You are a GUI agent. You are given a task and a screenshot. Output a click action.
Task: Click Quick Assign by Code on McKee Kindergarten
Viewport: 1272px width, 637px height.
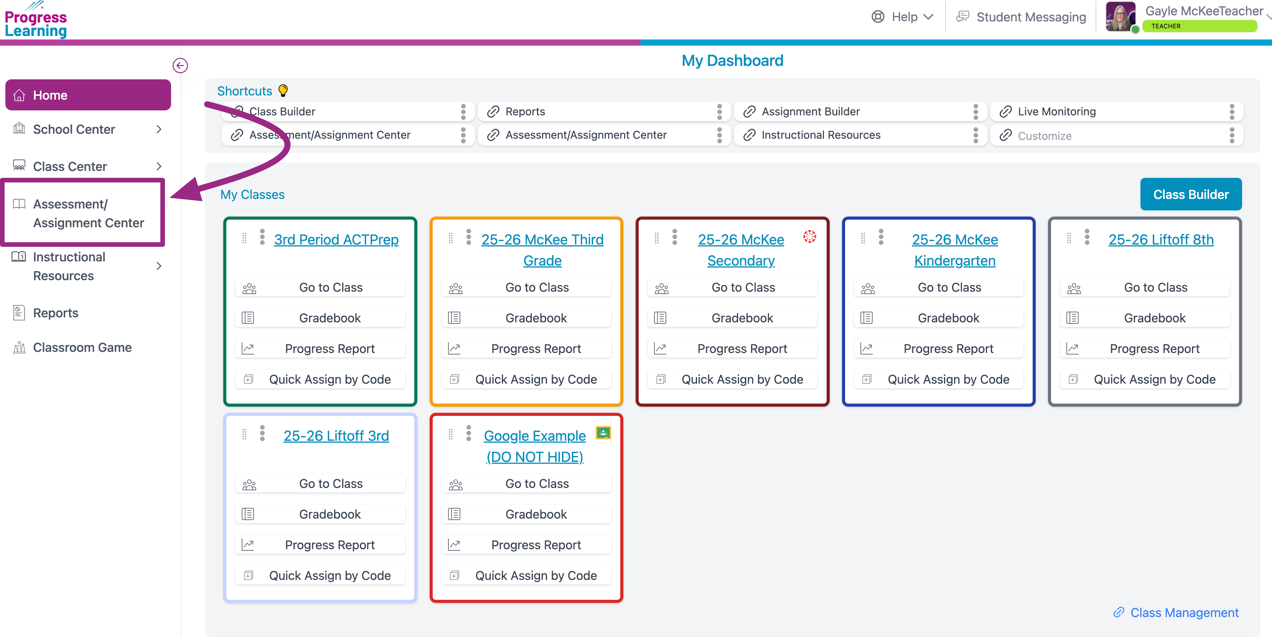pyautogui.click(x=939, y=379)
